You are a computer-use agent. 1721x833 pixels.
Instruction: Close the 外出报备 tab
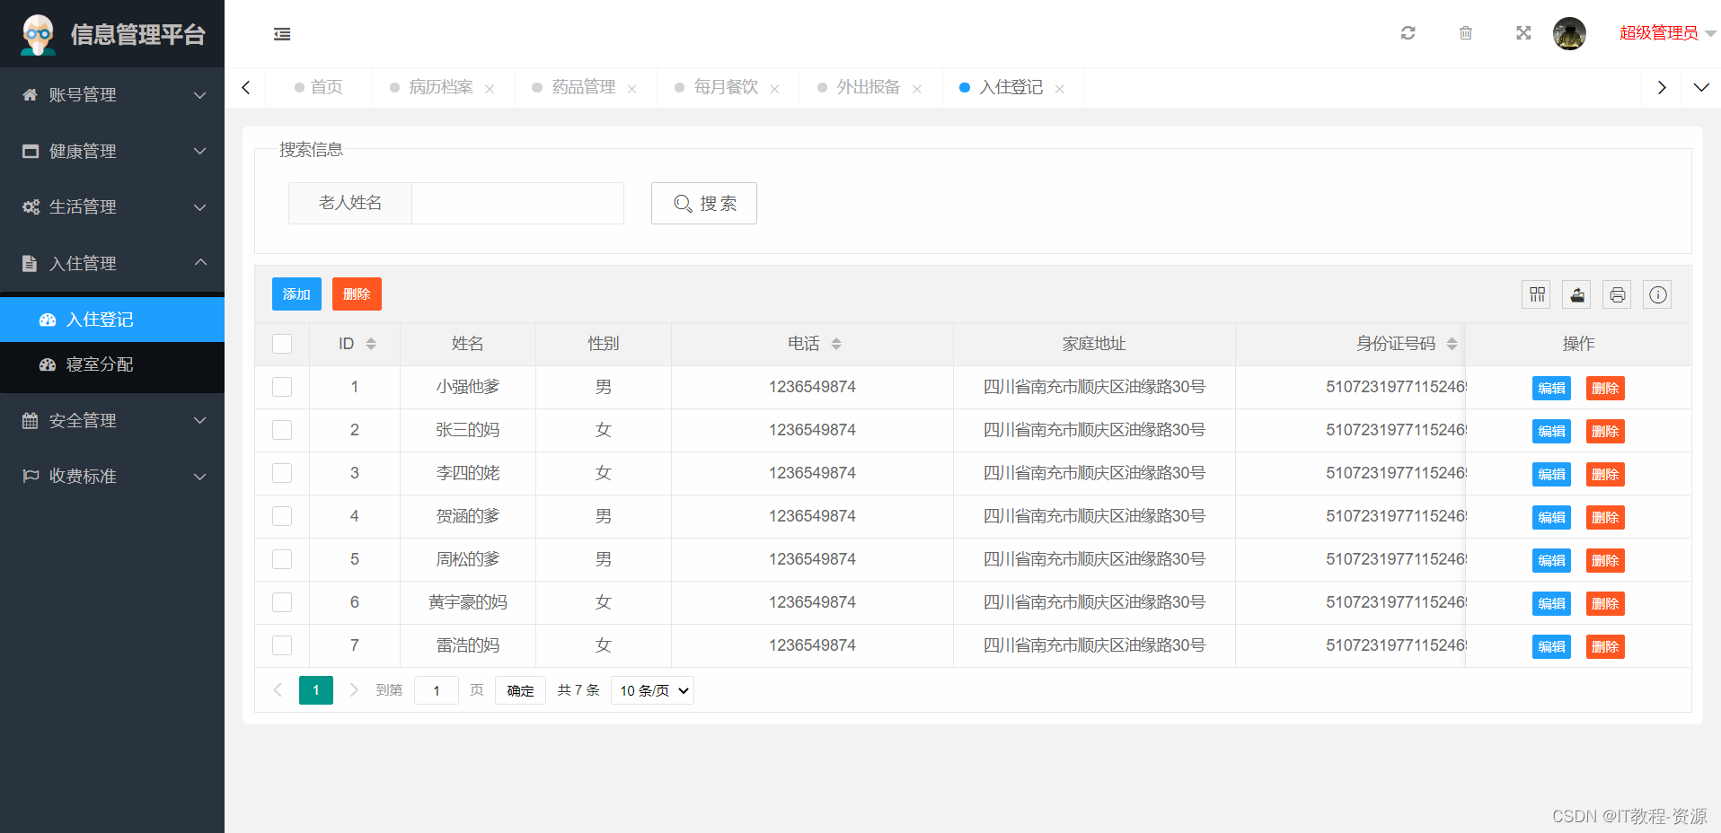point(917,89)
